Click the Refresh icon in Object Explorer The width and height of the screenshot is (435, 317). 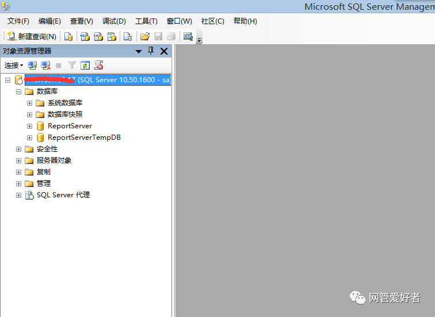coord(85,66)
